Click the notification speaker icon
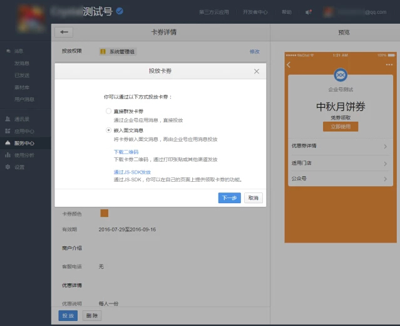This screenshot has width=400, height=326. (x=308, y=12)
